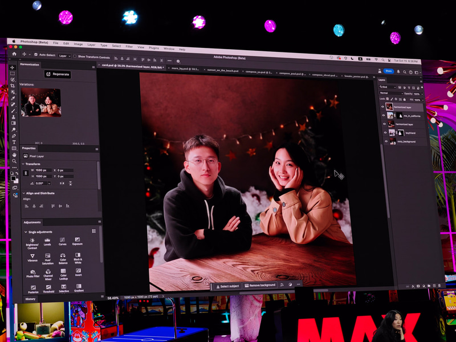Select the Posterize adjustment icon
This screenshot has width=456, height=342.
33,287
